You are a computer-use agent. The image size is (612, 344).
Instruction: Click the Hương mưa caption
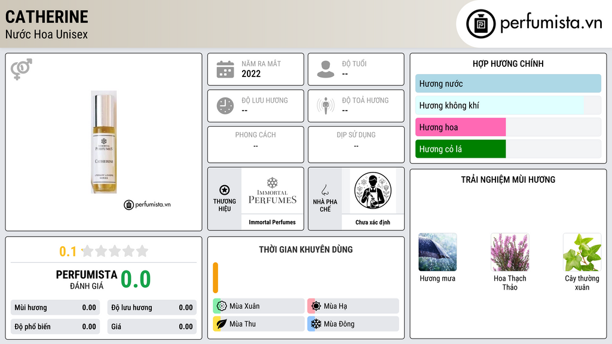437,278
